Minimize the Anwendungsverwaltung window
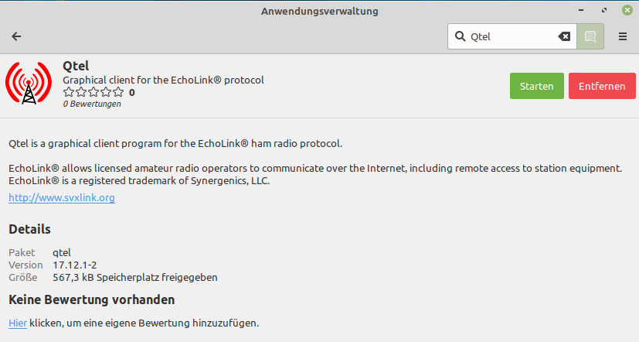 (x=581, y=10)
